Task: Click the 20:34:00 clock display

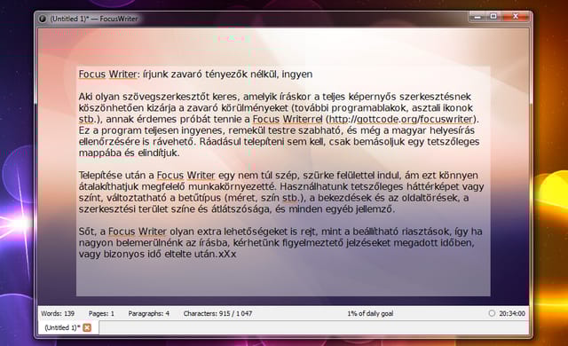Action: (512, 313)
